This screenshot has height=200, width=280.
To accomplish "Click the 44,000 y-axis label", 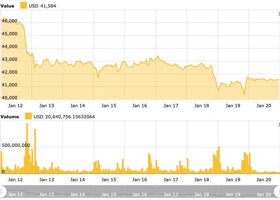I will tap(10, 46).
